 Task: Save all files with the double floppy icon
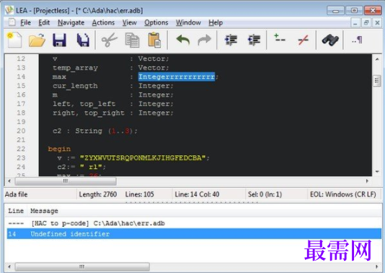[83, 40]
